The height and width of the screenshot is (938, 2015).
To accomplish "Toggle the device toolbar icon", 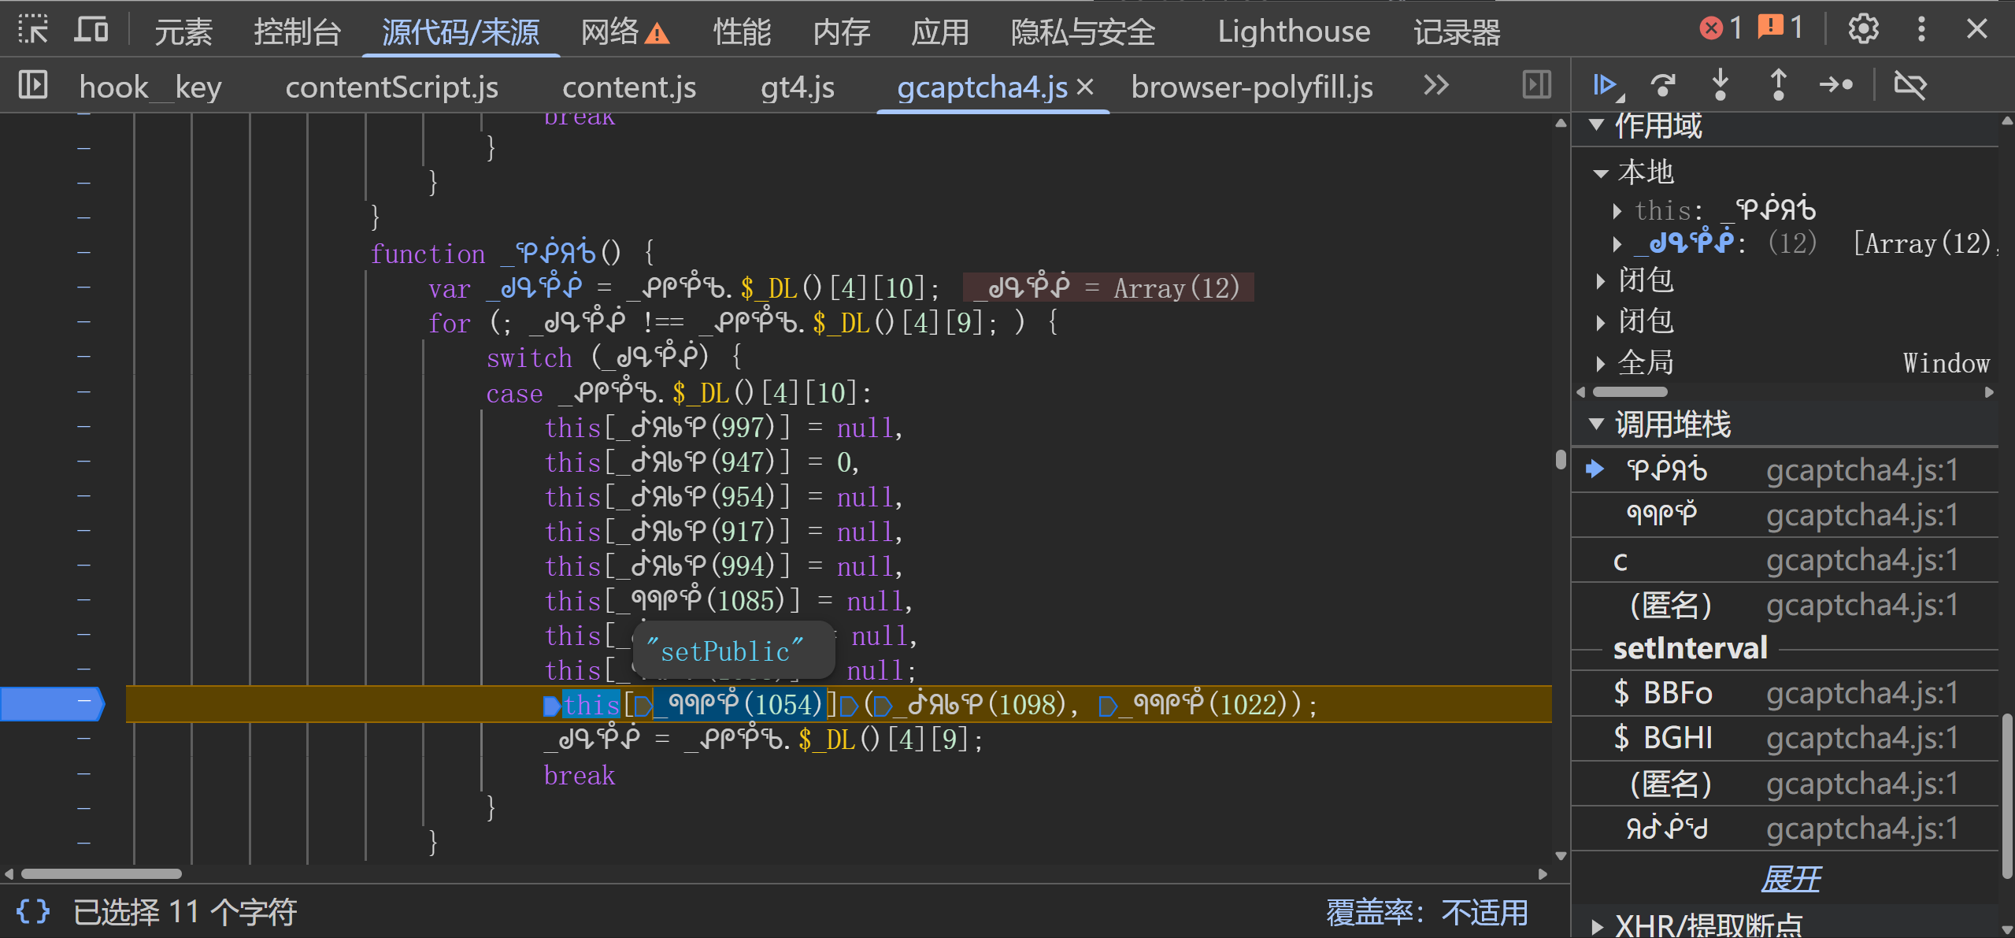I will pos(91,30).
